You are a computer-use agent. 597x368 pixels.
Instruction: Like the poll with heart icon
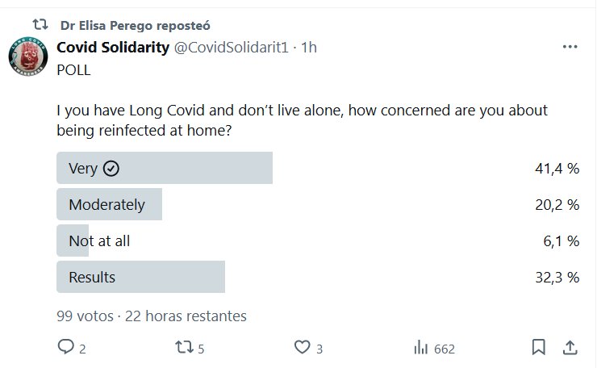[303, 348]
